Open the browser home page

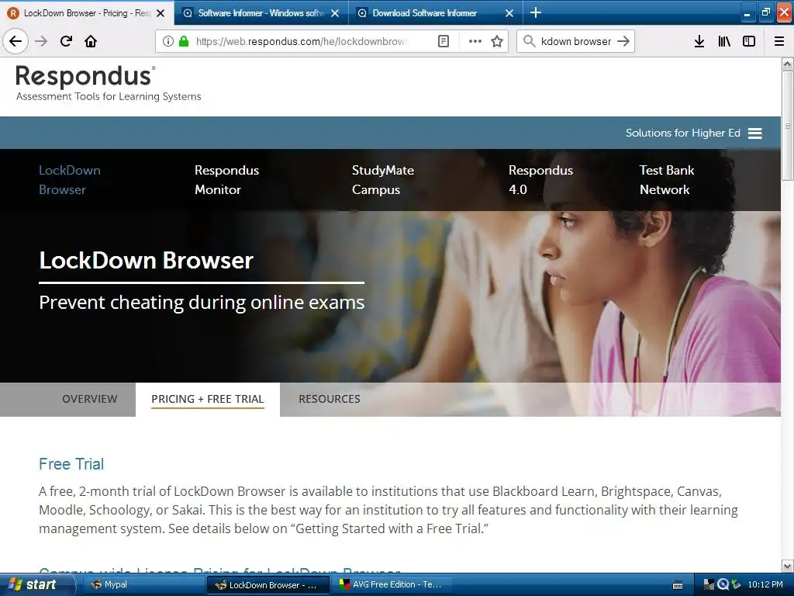coord(91,41)
